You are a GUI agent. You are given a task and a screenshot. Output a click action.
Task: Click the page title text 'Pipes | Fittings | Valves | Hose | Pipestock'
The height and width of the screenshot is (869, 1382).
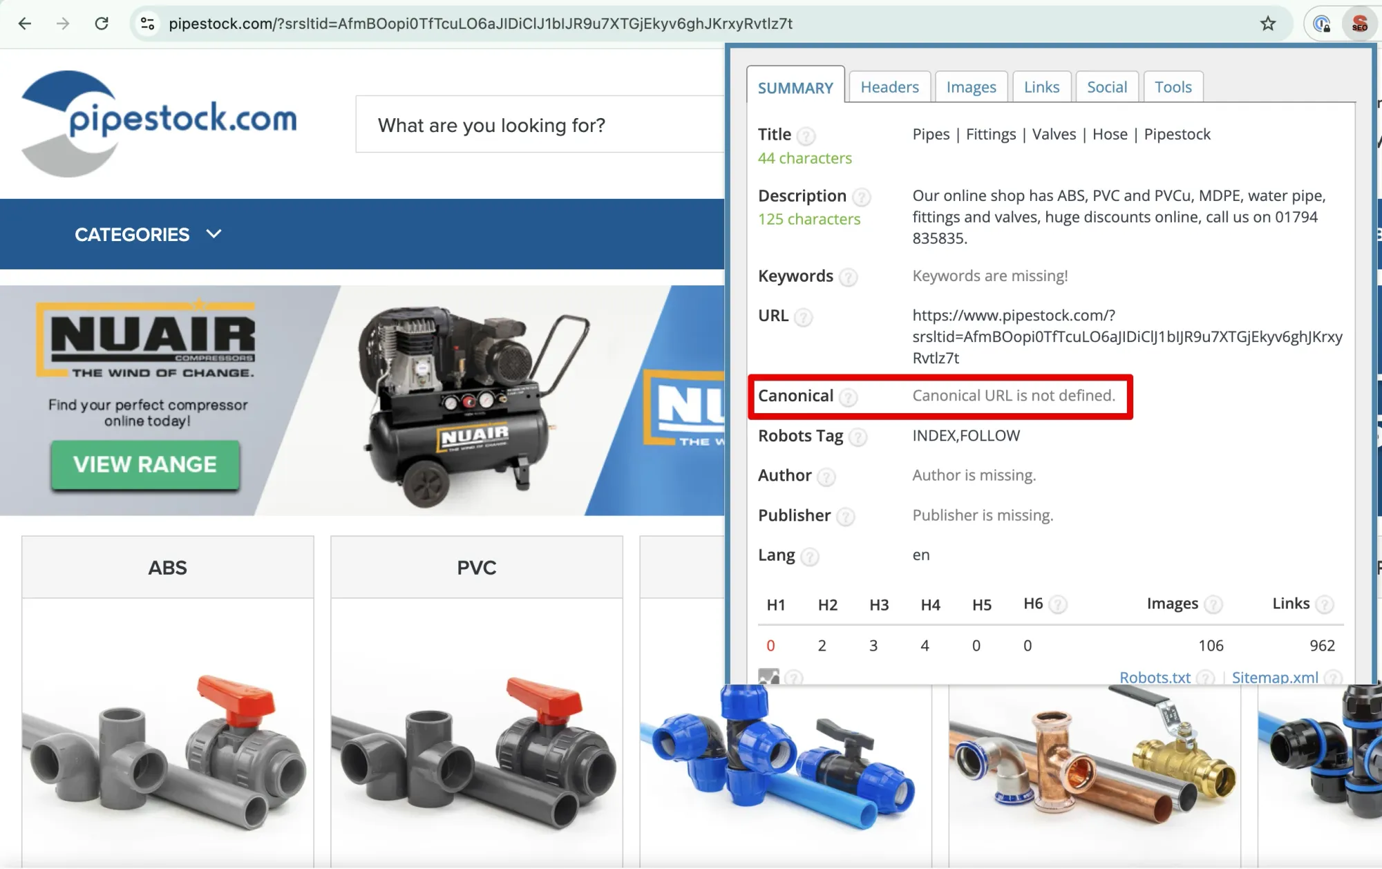click(x=1061, y=134)
